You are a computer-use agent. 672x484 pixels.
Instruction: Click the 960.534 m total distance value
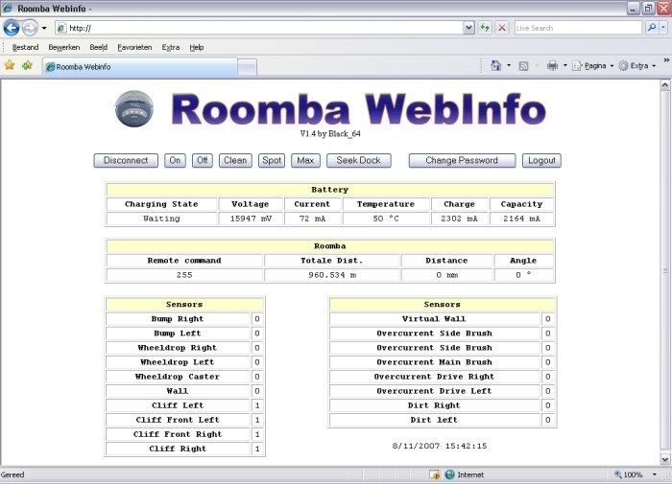(332, 275)
